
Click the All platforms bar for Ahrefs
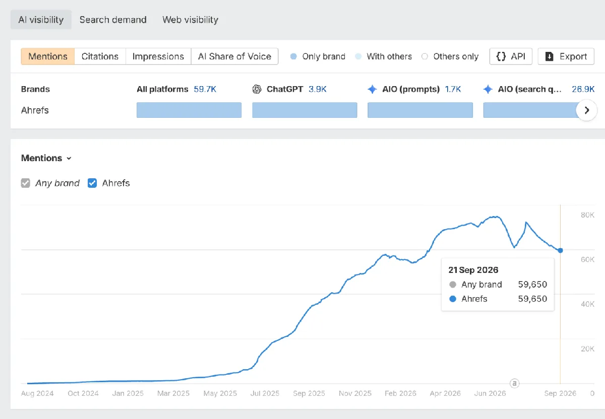point(189,110)
